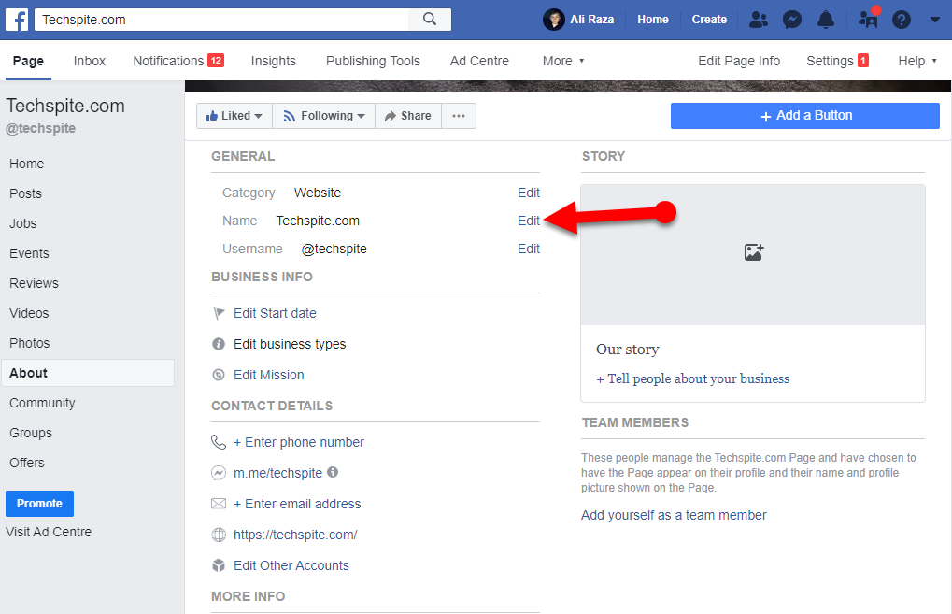Click the globe icon next to the website URL
This screenshot has width=952, height=614.
(x=219, y=535)
